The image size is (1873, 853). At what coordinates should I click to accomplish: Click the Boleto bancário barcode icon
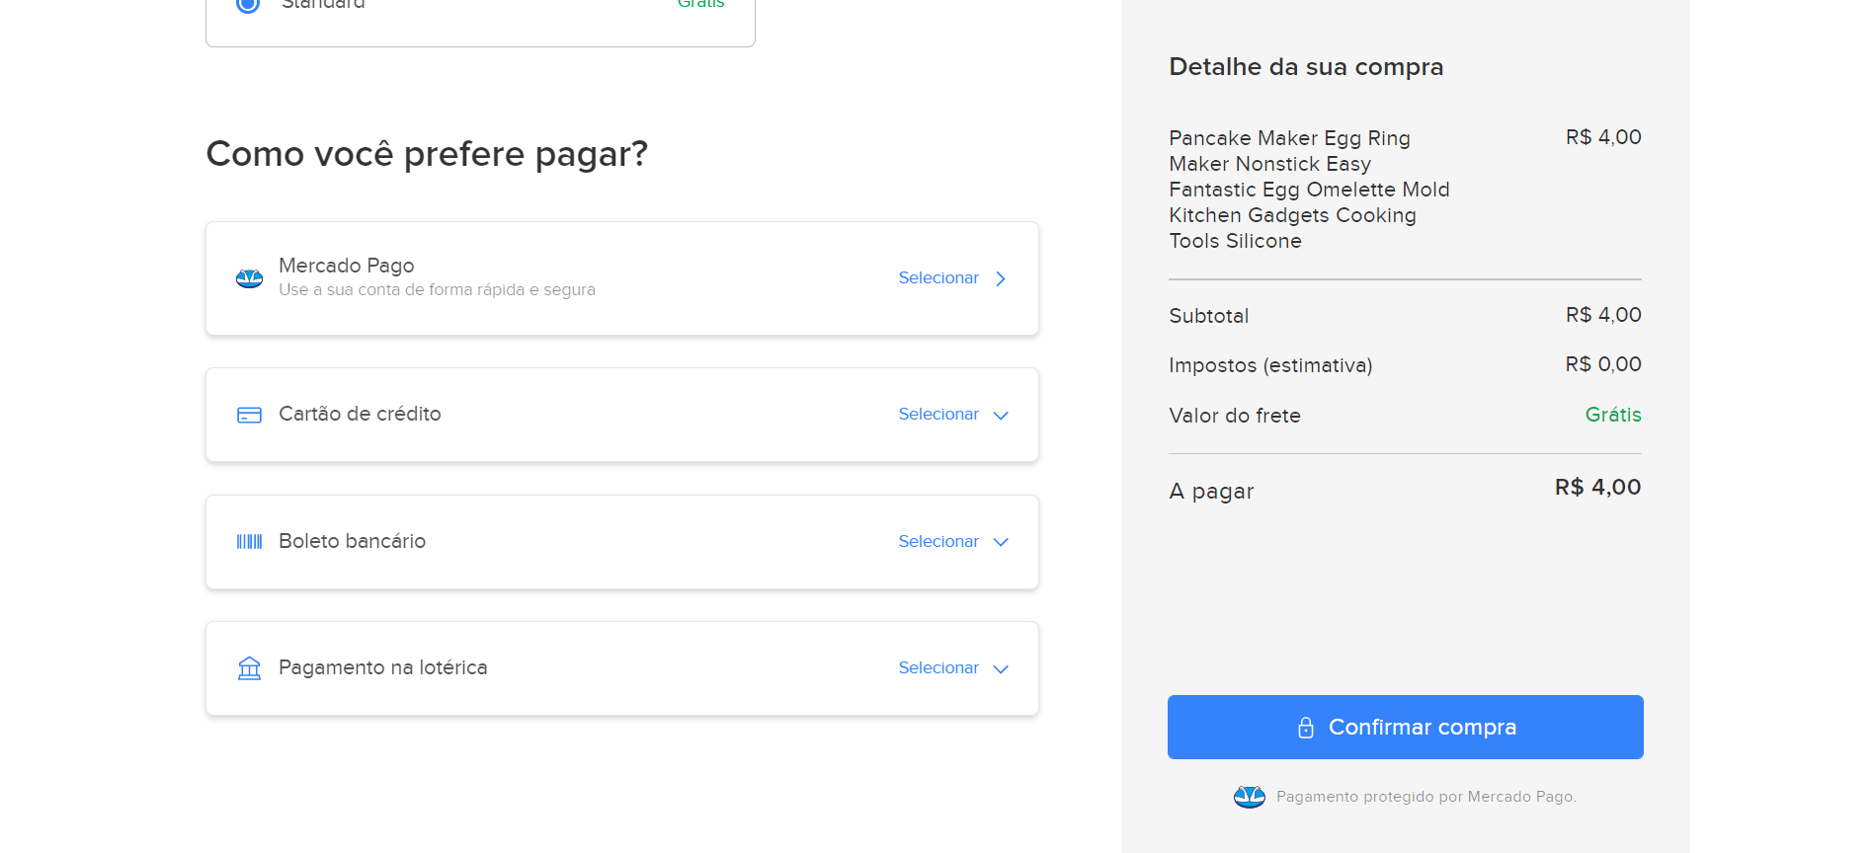pos(249,541)
